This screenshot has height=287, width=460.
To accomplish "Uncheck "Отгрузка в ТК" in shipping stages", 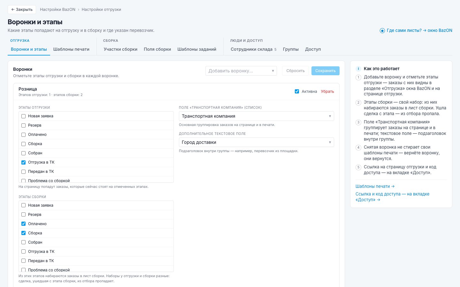I will 23,162.
